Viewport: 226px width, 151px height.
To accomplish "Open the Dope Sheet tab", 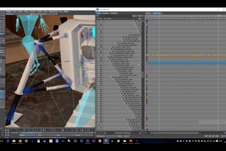I will pyautogui.click(x=157, y=13).
